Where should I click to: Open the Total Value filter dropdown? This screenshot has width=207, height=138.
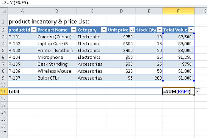191,30
